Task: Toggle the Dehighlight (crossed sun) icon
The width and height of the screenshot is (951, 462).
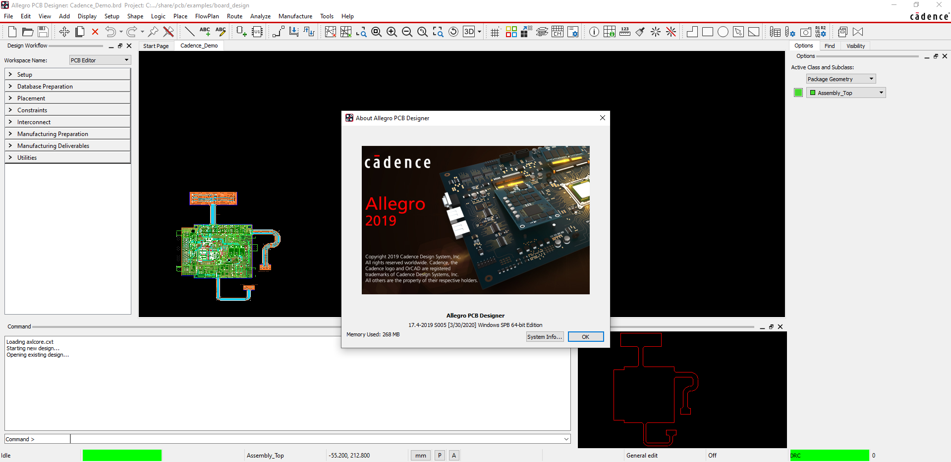Action: pyautogui.click(x=671, y=32)
